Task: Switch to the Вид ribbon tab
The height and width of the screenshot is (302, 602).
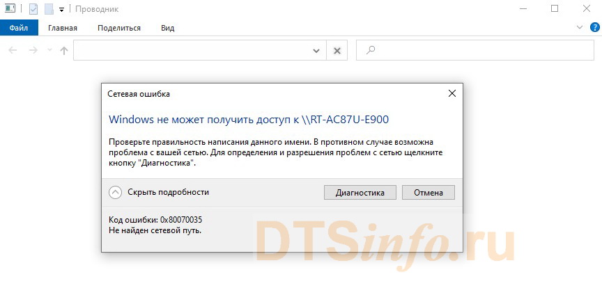Action: pos(167,28)
